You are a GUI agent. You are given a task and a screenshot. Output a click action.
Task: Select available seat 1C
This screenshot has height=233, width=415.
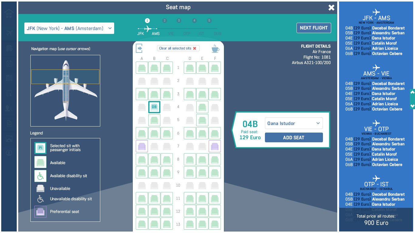pyautogui.click(x=167, y=68)
